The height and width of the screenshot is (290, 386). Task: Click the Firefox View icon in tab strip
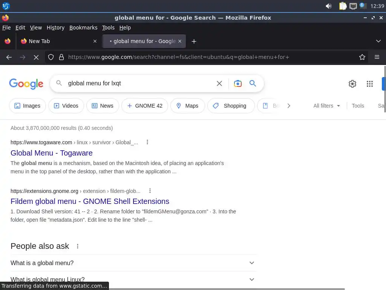pos(8,41)
